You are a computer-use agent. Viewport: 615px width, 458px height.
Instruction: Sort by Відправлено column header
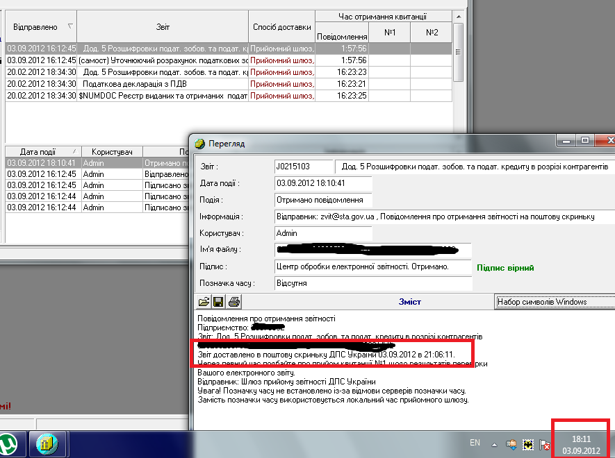[x=41, y=27]
